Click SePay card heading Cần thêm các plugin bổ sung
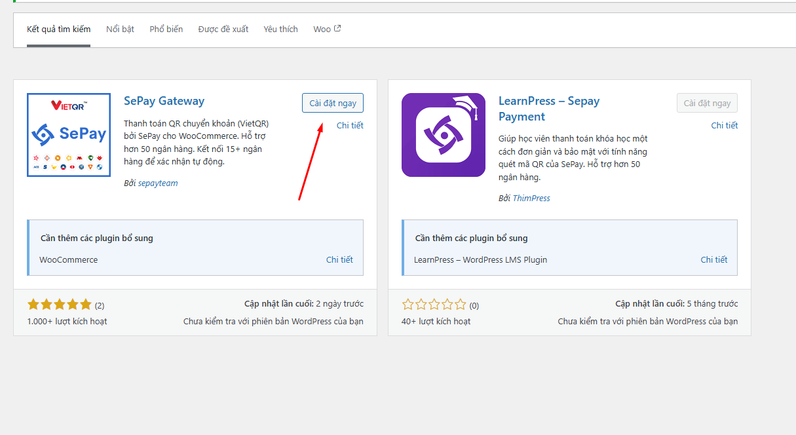The height and width of the screenshot is (435, 796). (x=97, y=238)
